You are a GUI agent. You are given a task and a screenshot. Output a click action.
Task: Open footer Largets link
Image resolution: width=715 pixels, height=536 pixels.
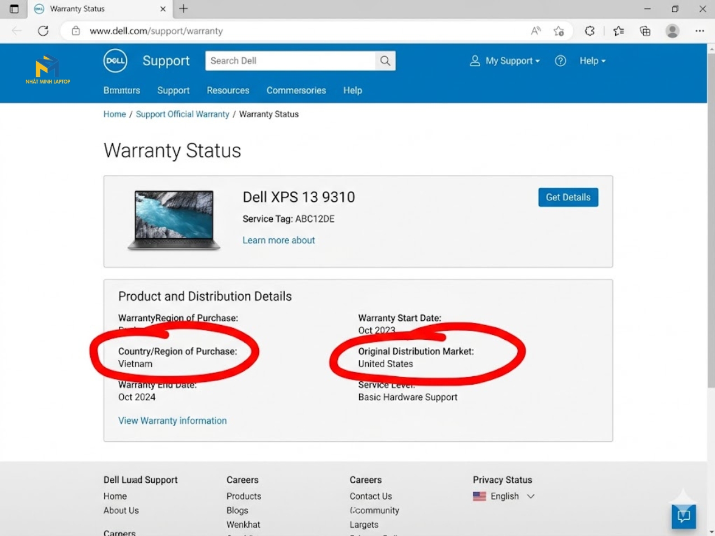(x=364, y=525)
